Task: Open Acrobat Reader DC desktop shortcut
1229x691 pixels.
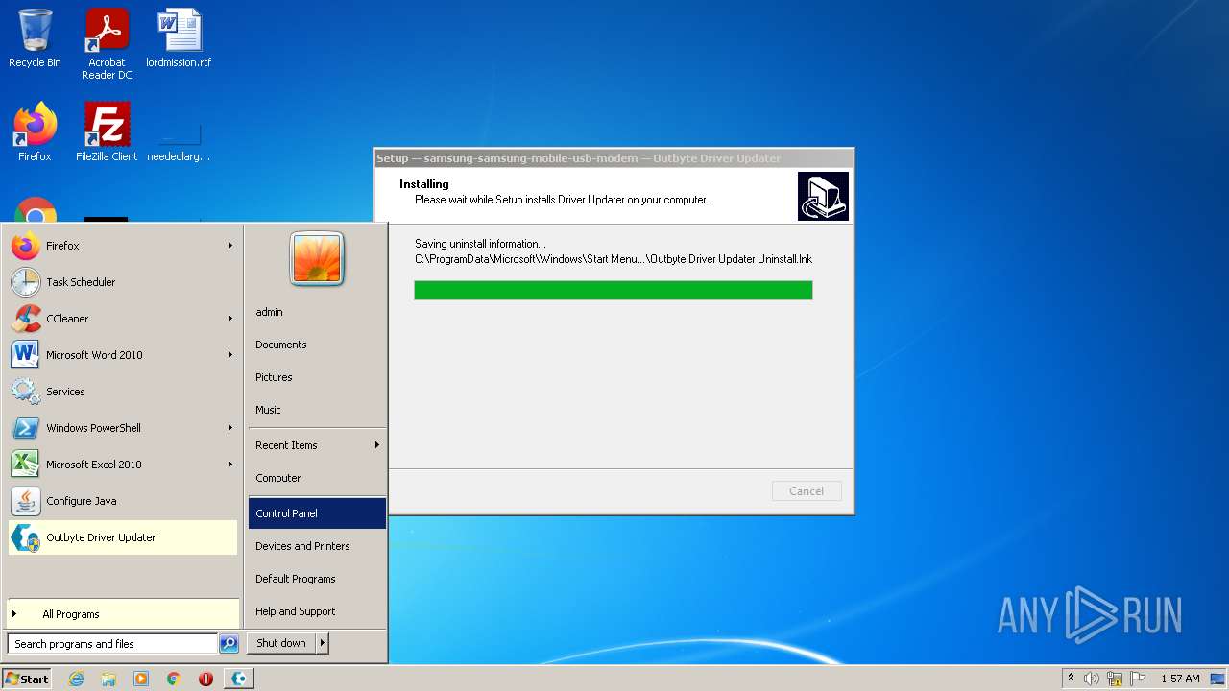Action: 107,44
